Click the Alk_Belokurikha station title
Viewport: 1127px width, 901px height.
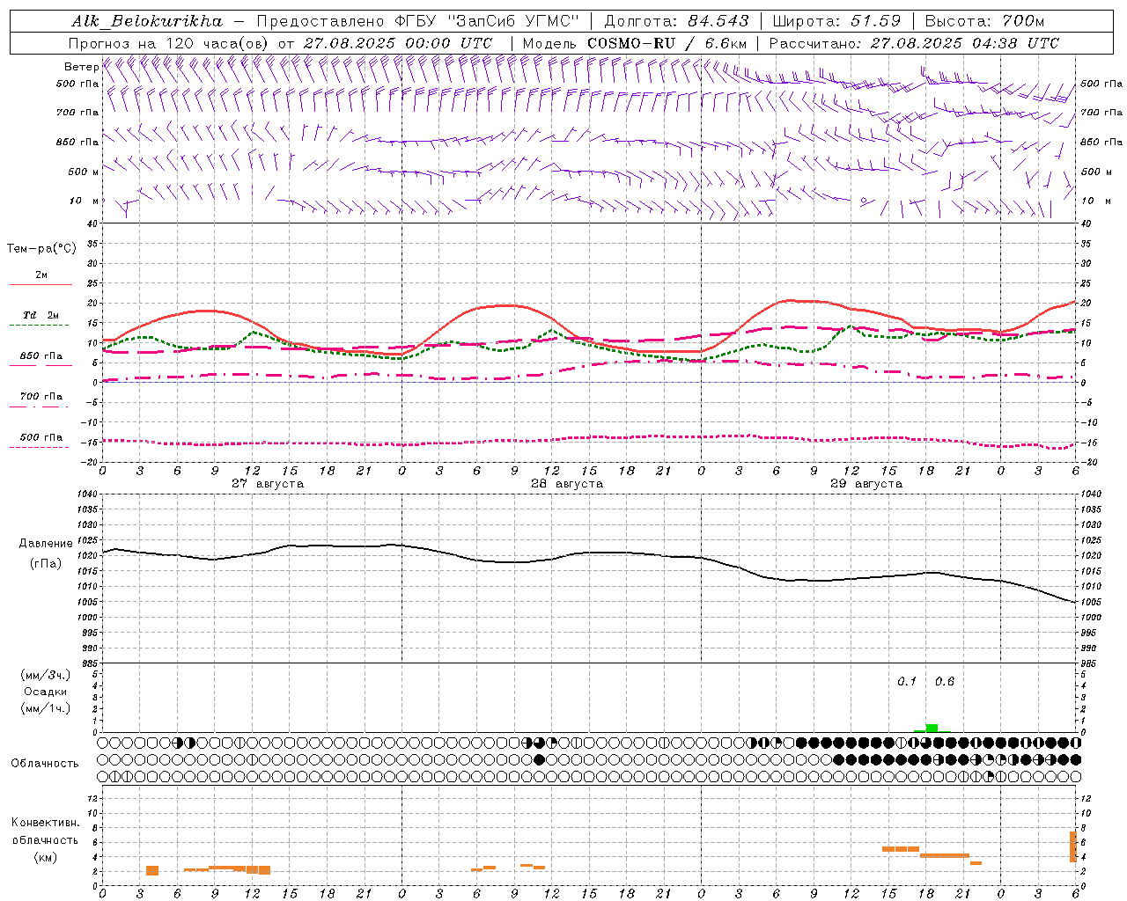click(146, 20)
